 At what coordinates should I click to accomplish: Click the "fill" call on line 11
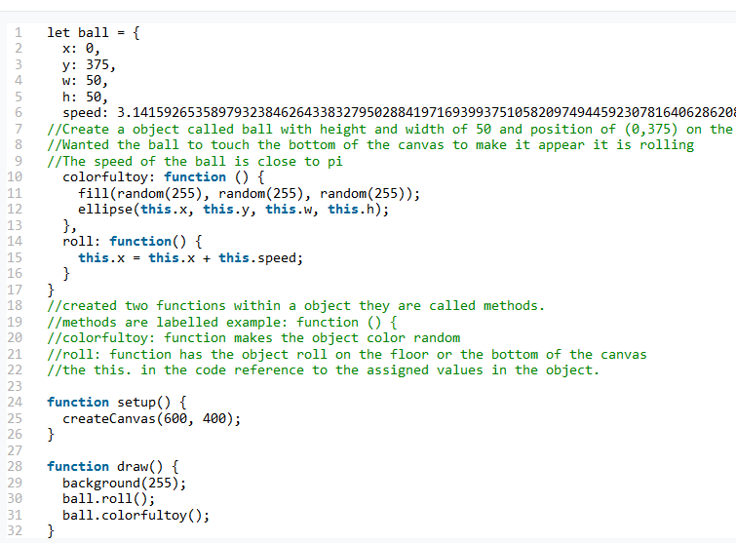click(x=94, y=193)
